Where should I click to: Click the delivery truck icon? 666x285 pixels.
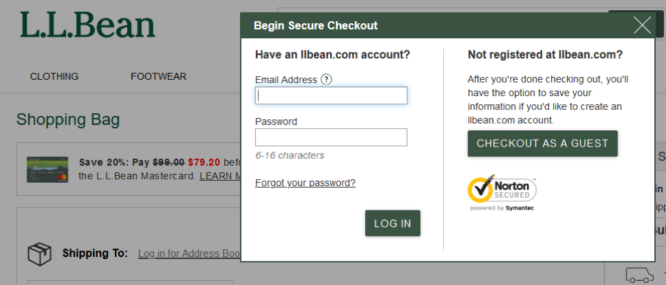pos(639,275)
